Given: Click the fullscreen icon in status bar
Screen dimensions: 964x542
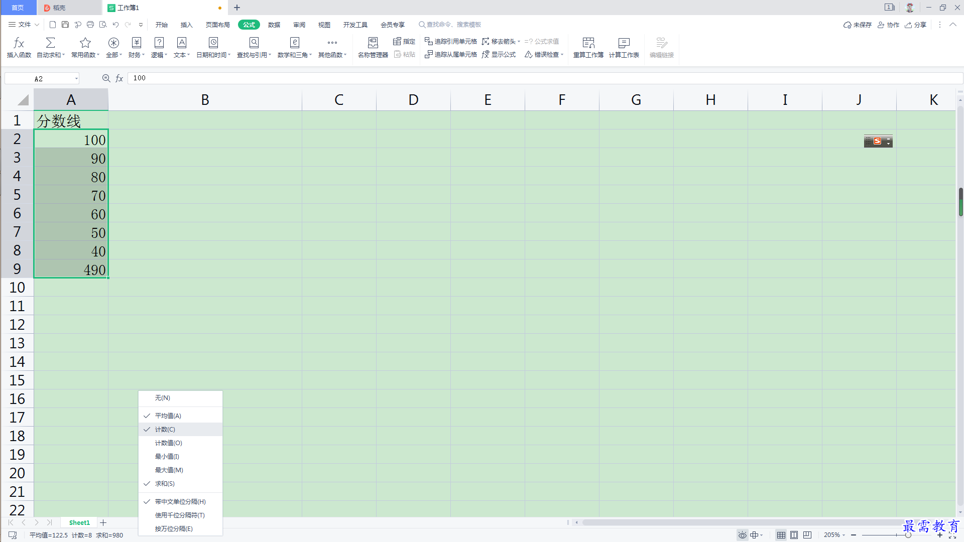Looking at the screenshot, I should coord(952,535).
